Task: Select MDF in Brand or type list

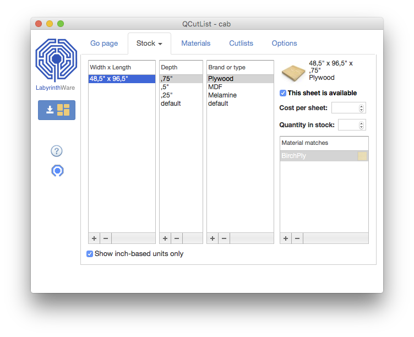Action: (240, 87)
